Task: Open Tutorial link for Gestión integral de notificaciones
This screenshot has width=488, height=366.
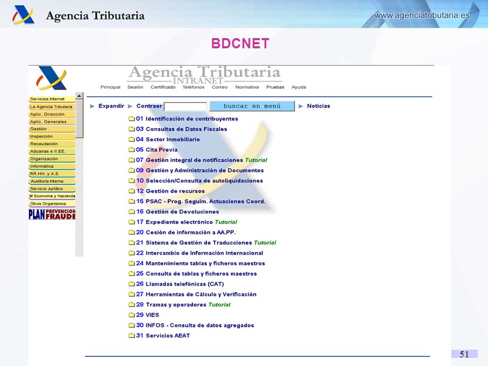Action: (256, 160)
